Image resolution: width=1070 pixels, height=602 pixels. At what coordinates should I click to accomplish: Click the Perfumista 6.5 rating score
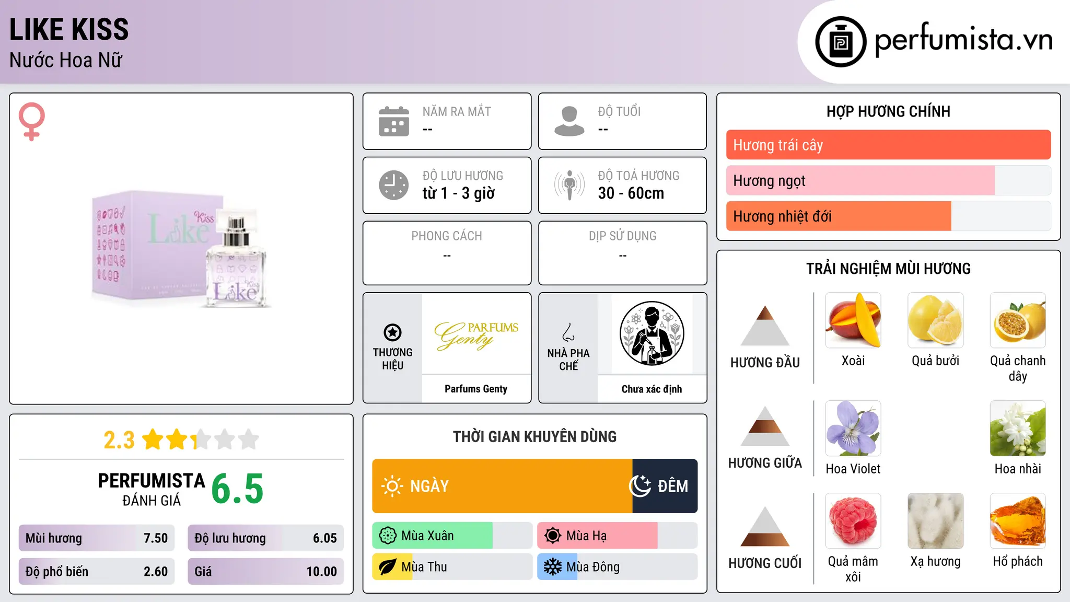pos(238,489)
